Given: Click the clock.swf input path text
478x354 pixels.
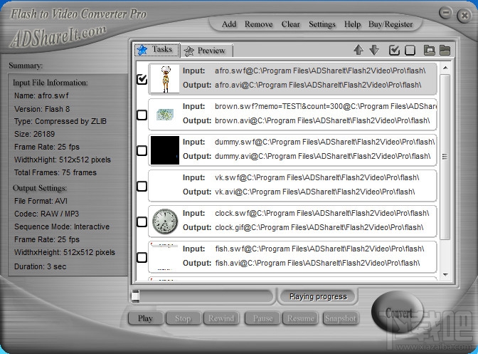Looking at the screenshot, I should coord(322,213).
